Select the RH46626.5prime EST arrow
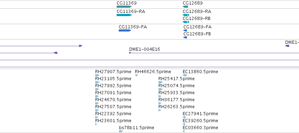This screenshot has width=299, height=133. pyautogui.click(x=136, y=75)
